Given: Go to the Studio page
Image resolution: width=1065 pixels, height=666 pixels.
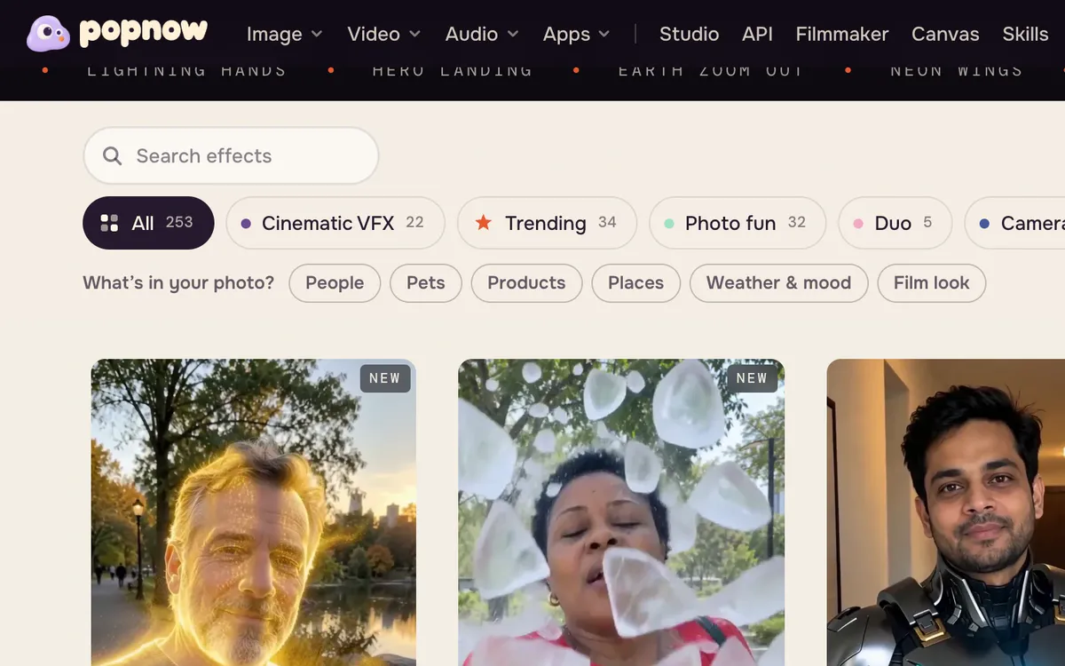Looking at the screenshot, I should point(689,35).
